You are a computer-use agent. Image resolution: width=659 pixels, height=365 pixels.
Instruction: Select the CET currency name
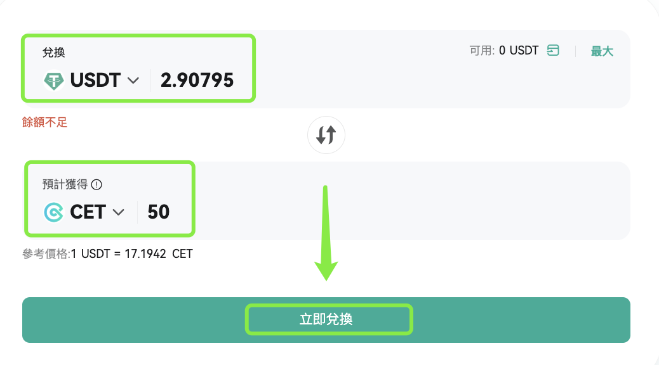tap(88, 212)
